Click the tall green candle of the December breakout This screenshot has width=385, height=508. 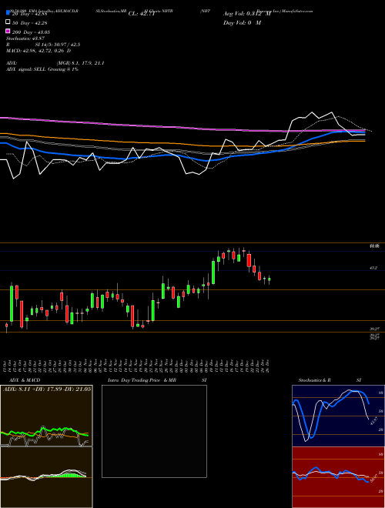coord(213,272)
